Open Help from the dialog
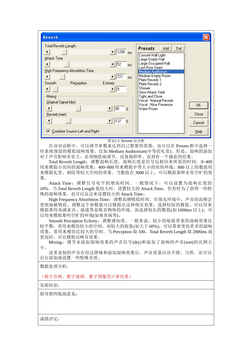This screenshot has width=252, height=356. (x=199, y=132)
